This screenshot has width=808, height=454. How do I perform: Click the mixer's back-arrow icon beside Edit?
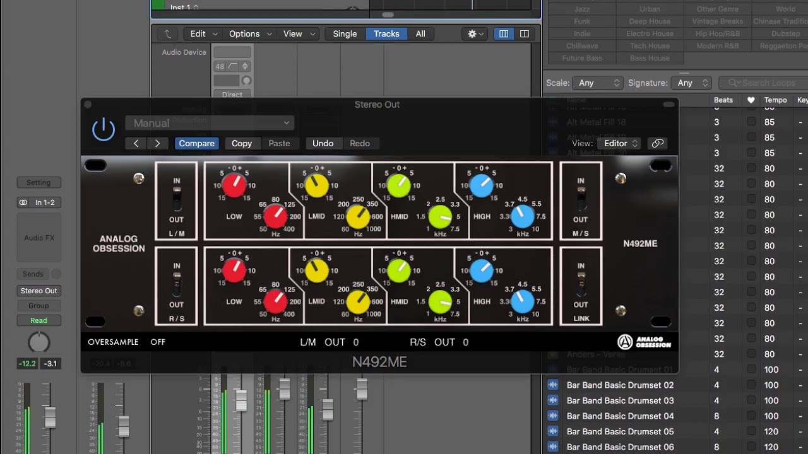coord(168,34)
